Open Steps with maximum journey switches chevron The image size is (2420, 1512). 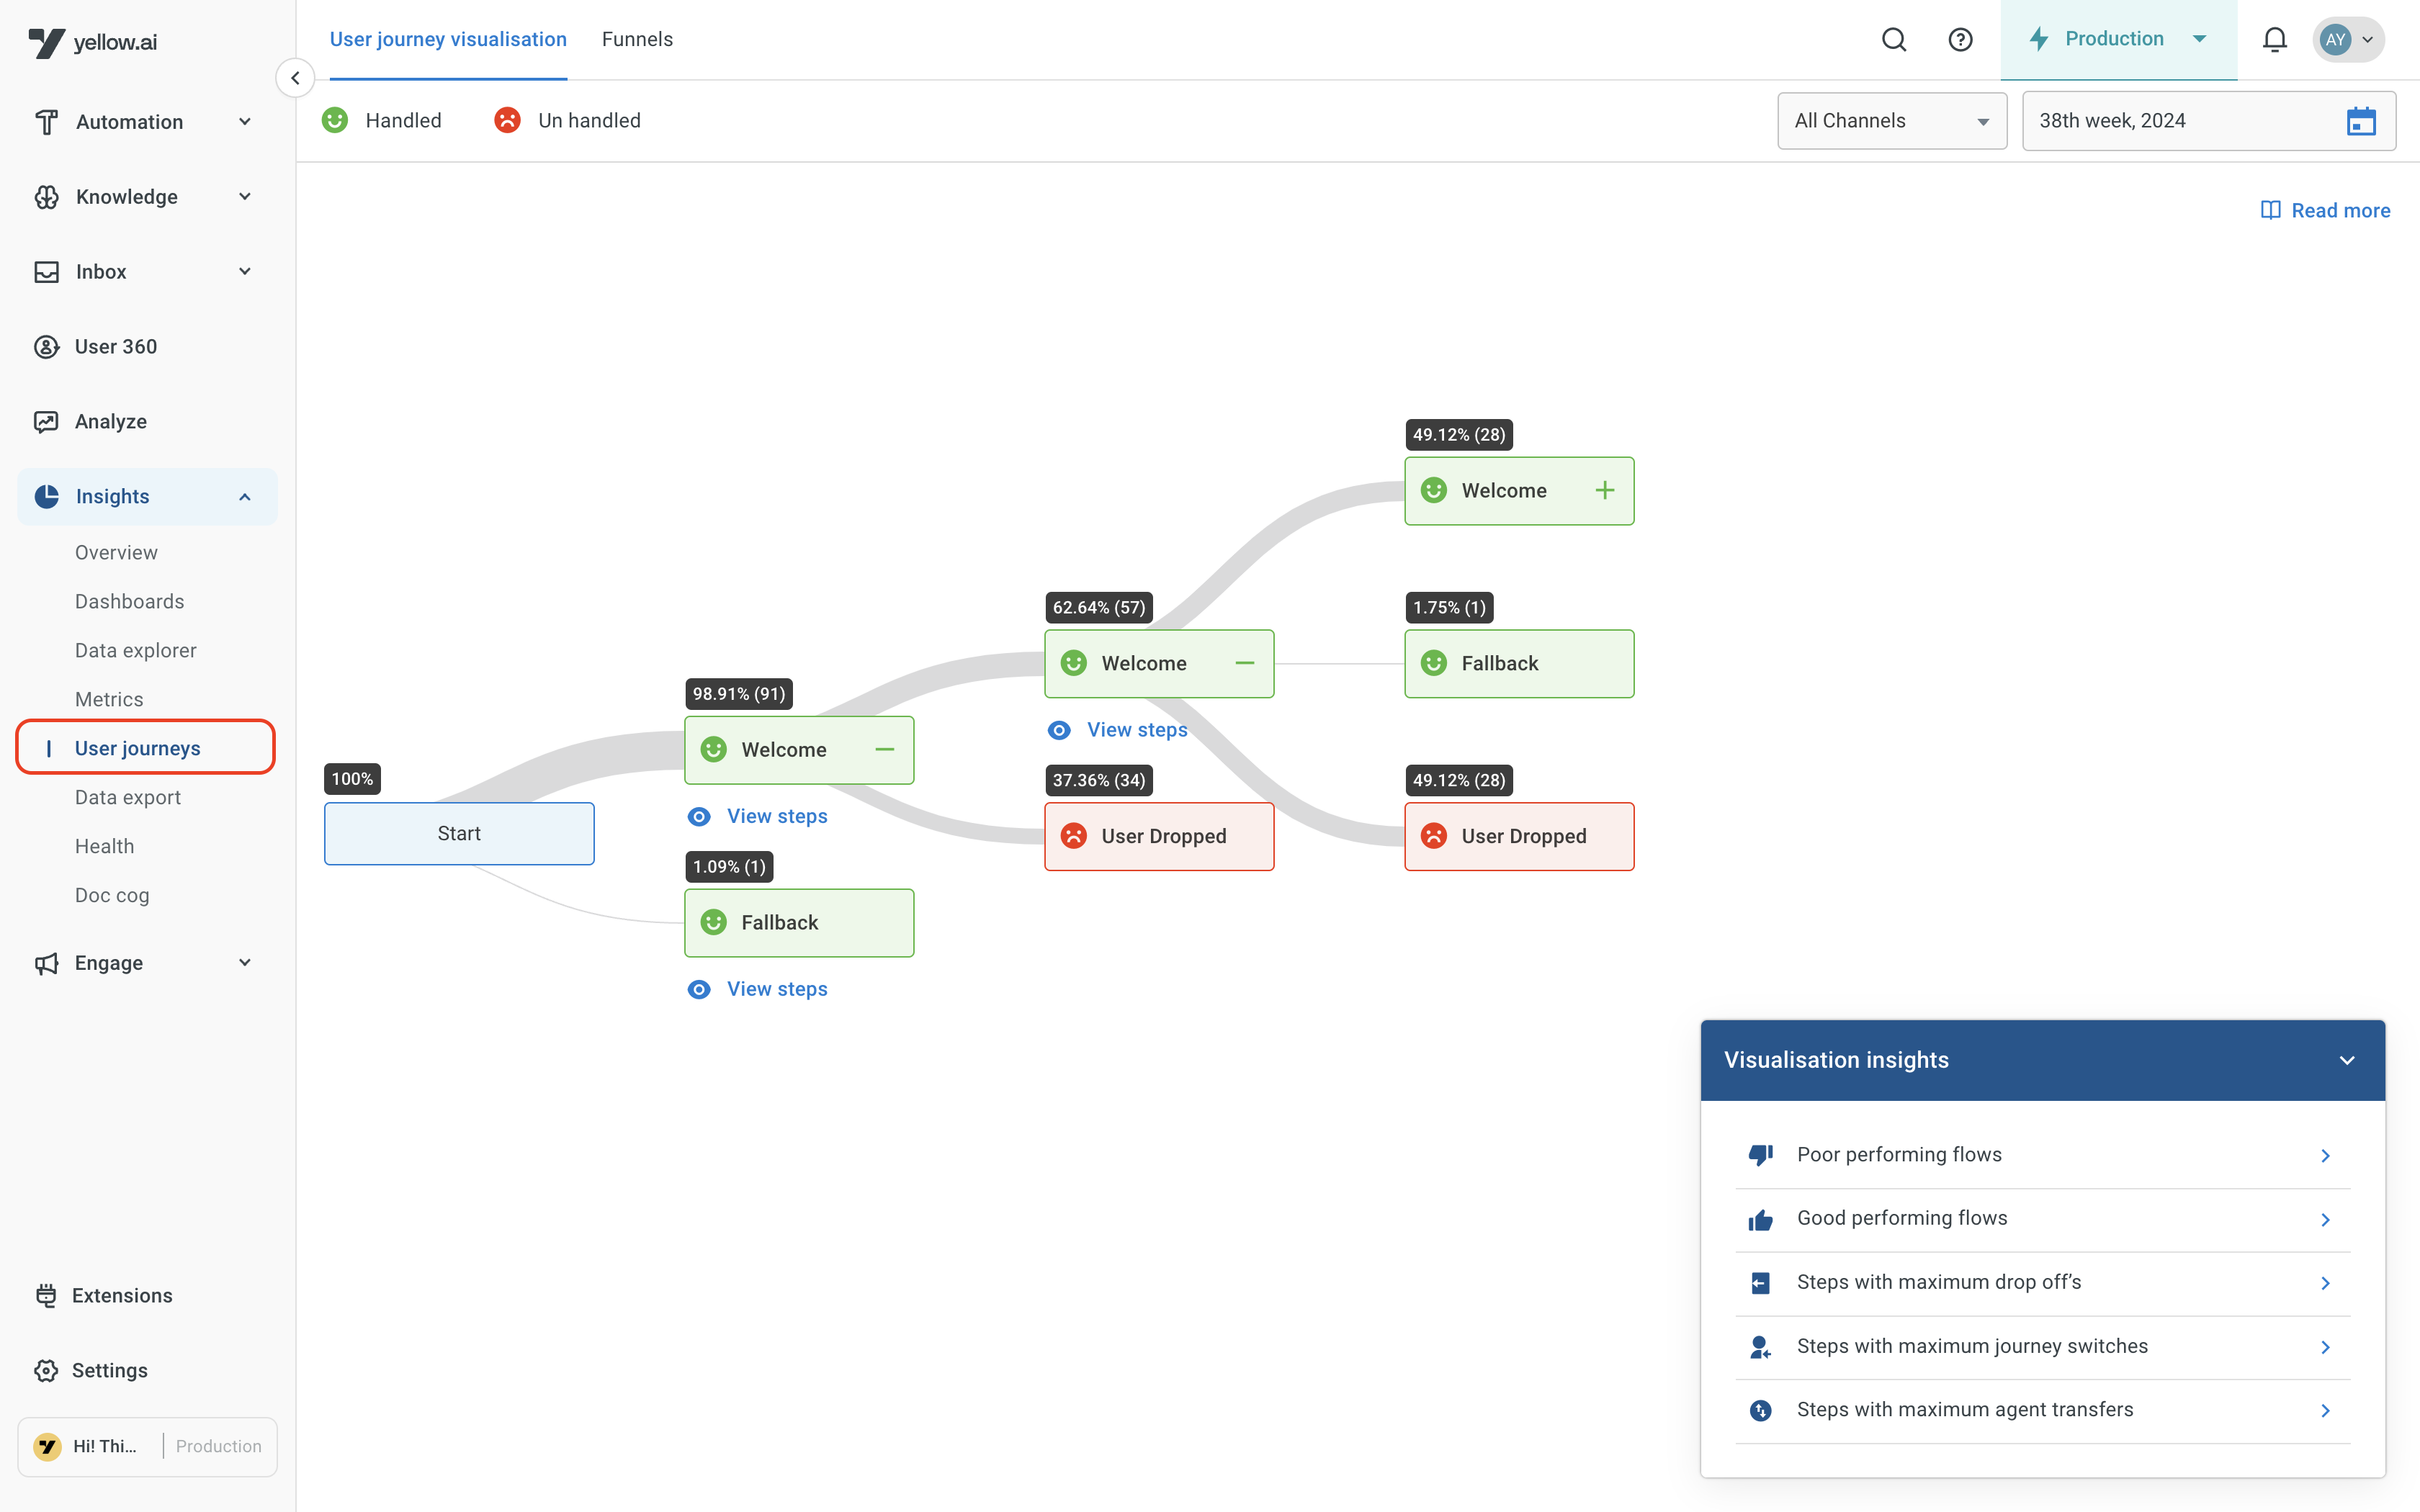[x=2325, y=1347]
